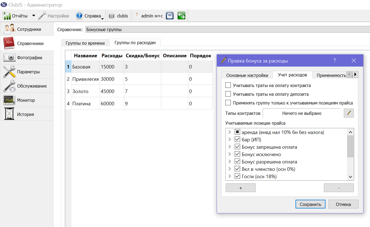Uncheck Бонус запрещена оплата checkbox

pyautogui.click(x=237, y=147)
